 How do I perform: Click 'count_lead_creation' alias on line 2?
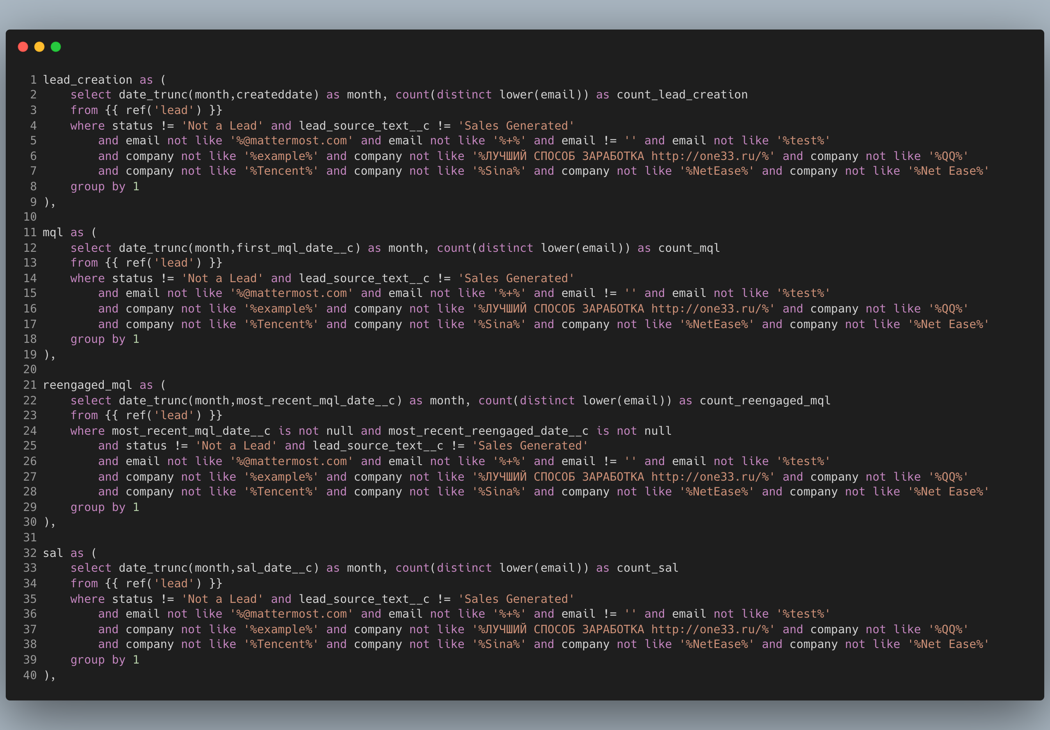tap(682, 95)
